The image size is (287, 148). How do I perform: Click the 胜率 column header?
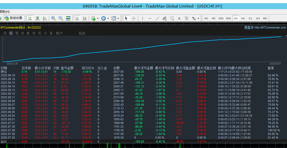[x=271, y=68]
